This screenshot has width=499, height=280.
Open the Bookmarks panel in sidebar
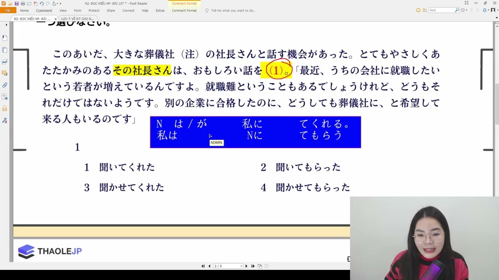pyautogui.click(x=5, y=38)
